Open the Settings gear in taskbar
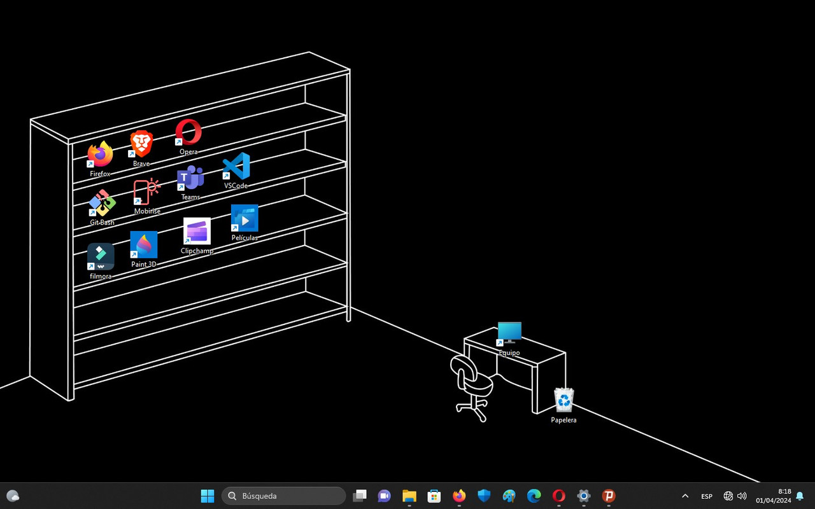This screenshot has width=815, height=509. tap(584, 496)
